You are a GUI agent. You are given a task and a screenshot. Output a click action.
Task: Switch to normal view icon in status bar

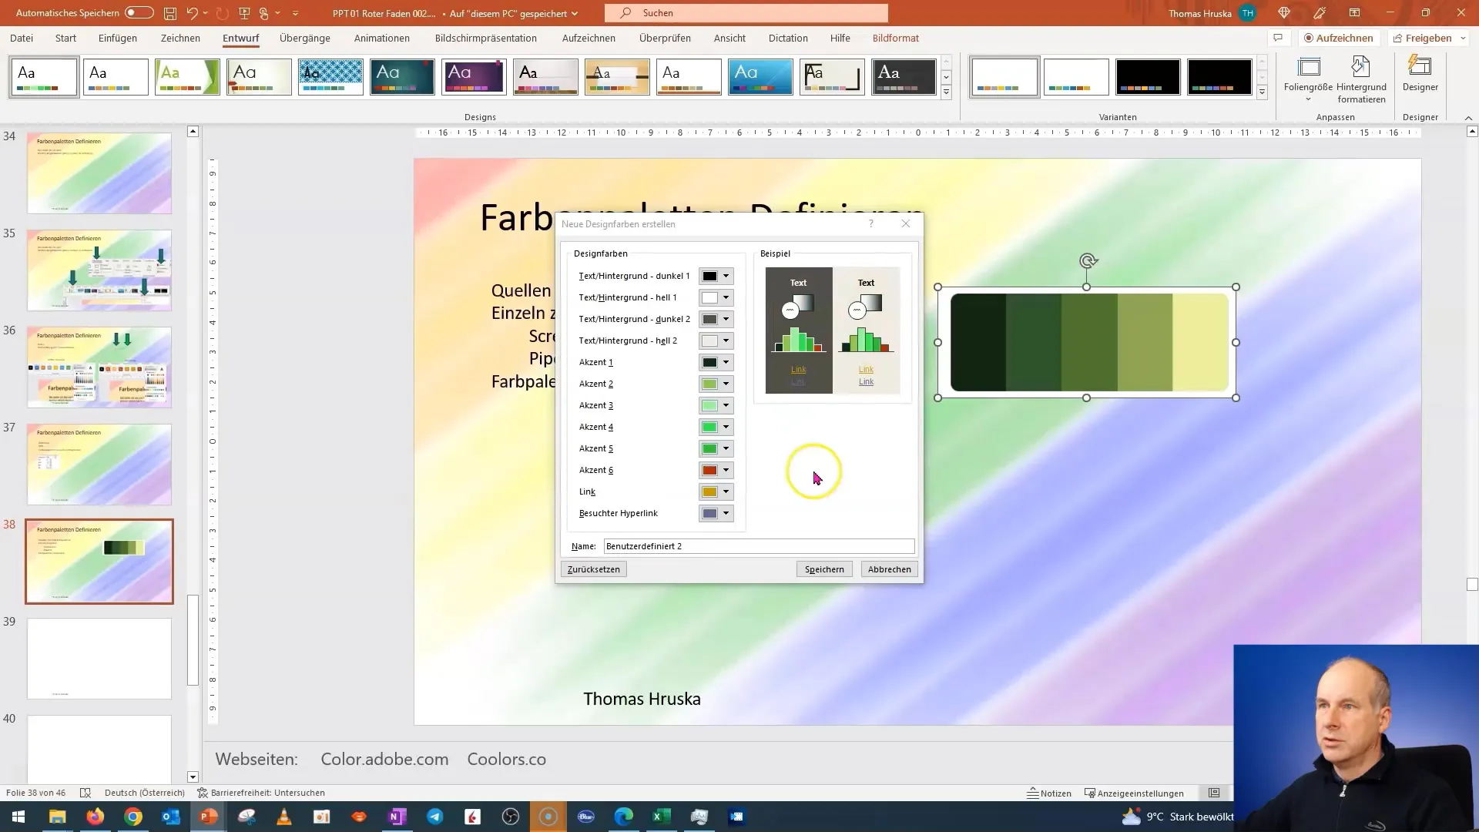pos(1214,793)
